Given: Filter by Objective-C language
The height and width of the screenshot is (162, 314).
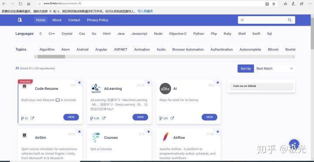Looking at the screenshot, I should coord(177,34).
